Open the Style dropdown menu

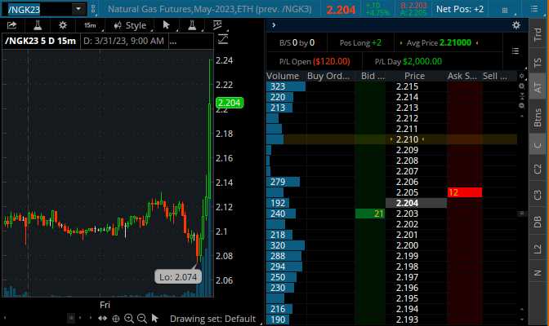coord(131,25)
